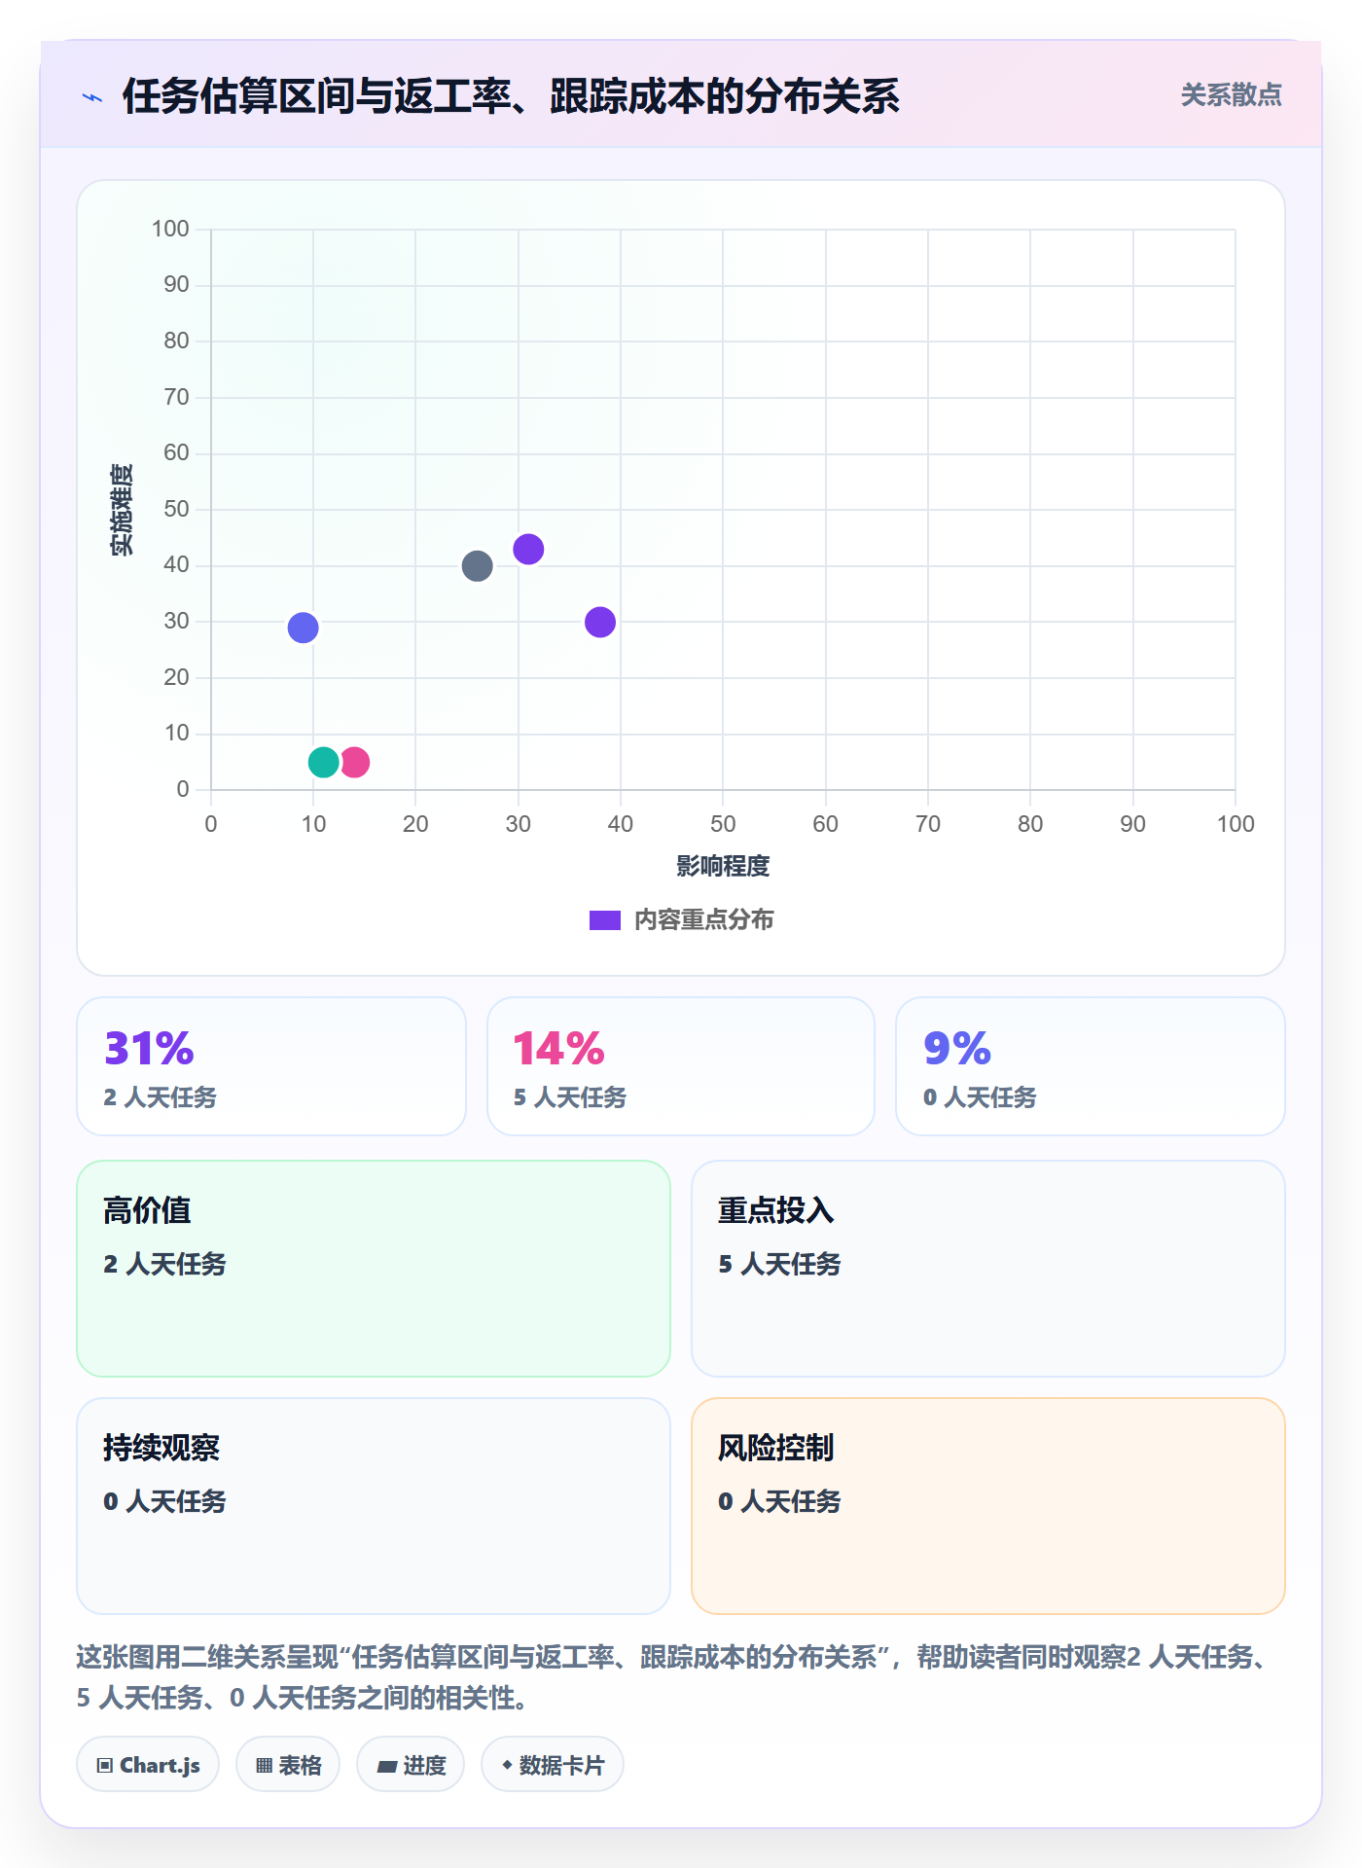The image size is (1362, 1868).
Task: Open the 风险控制 quadrant card
Action: [988, 1506]
